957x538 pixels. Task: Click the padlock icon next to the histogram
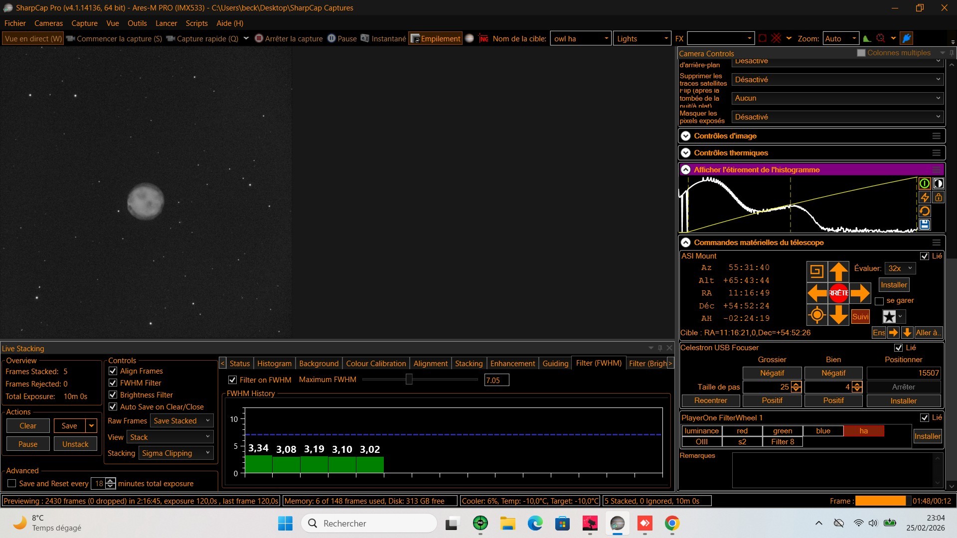coord(938,197)
